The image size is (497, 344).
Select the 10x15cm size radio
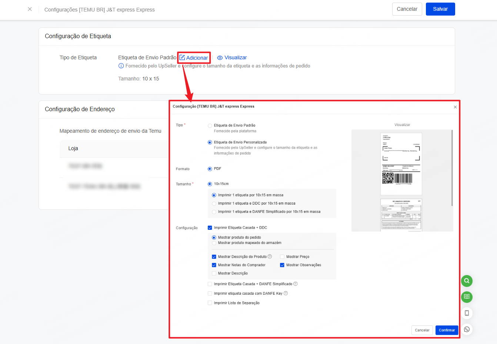pyautogui.click(x=210, y=184)
